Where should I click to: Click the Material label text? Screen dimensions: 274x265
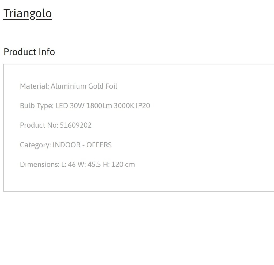35,86
